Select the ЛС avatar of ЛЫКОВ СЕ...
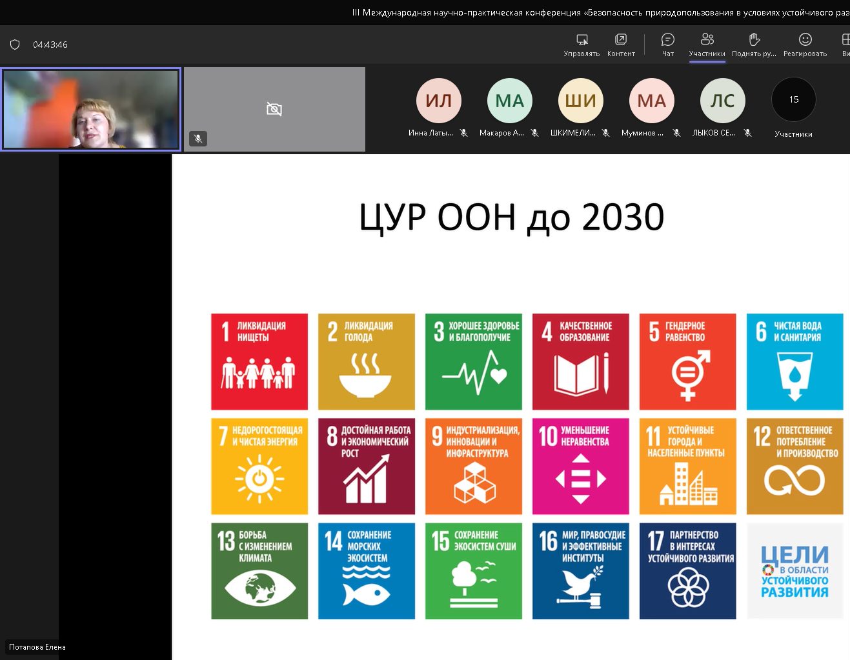This screenshot has width=850, height=660. coord(723,100)
